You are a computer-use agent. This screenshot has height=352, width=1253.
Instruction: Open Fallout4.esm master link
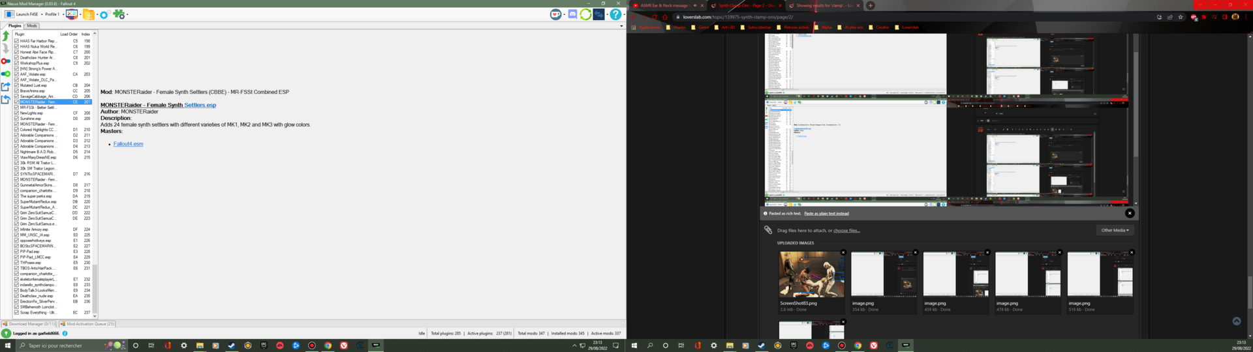[128, 144]
